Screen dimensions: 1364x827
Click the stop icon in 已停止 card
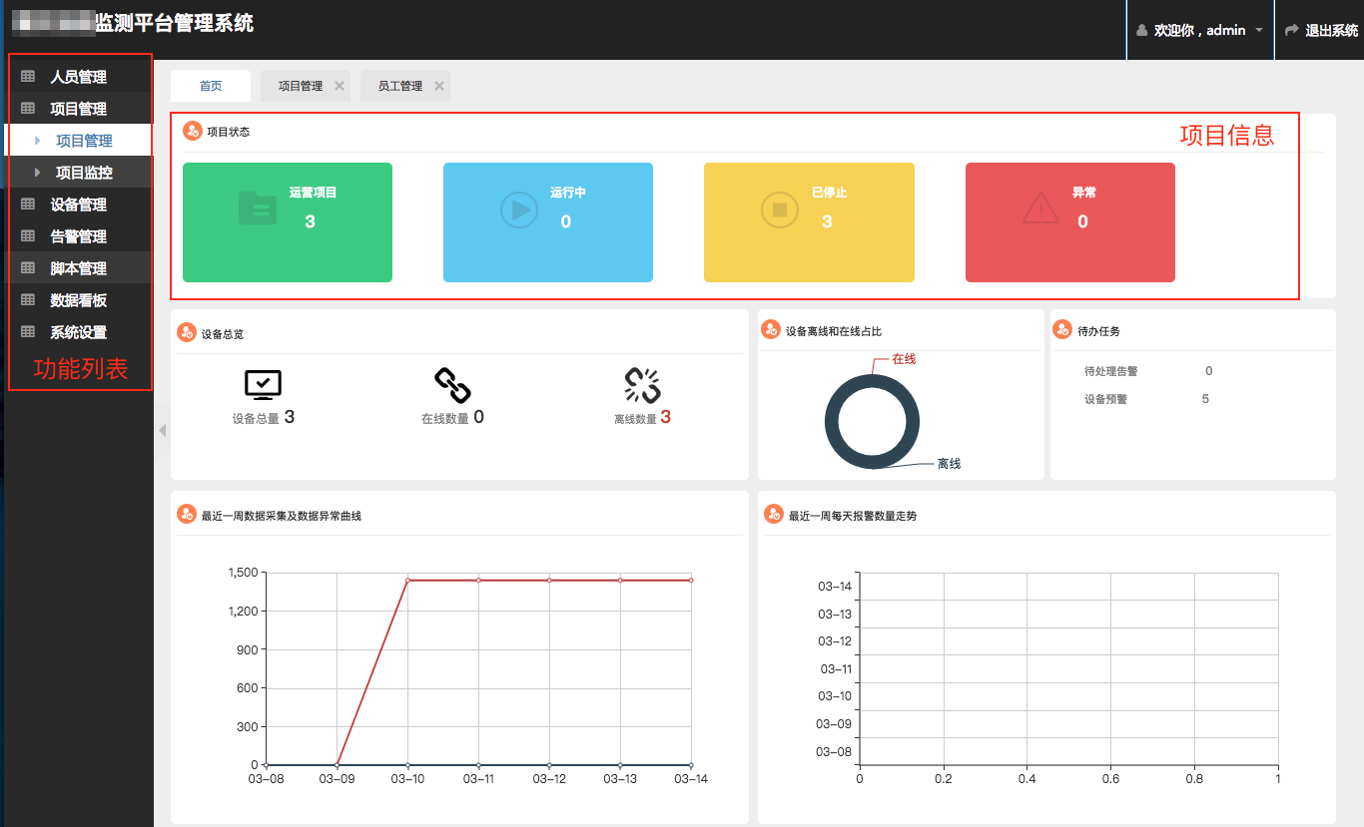[x=780, y=208]
